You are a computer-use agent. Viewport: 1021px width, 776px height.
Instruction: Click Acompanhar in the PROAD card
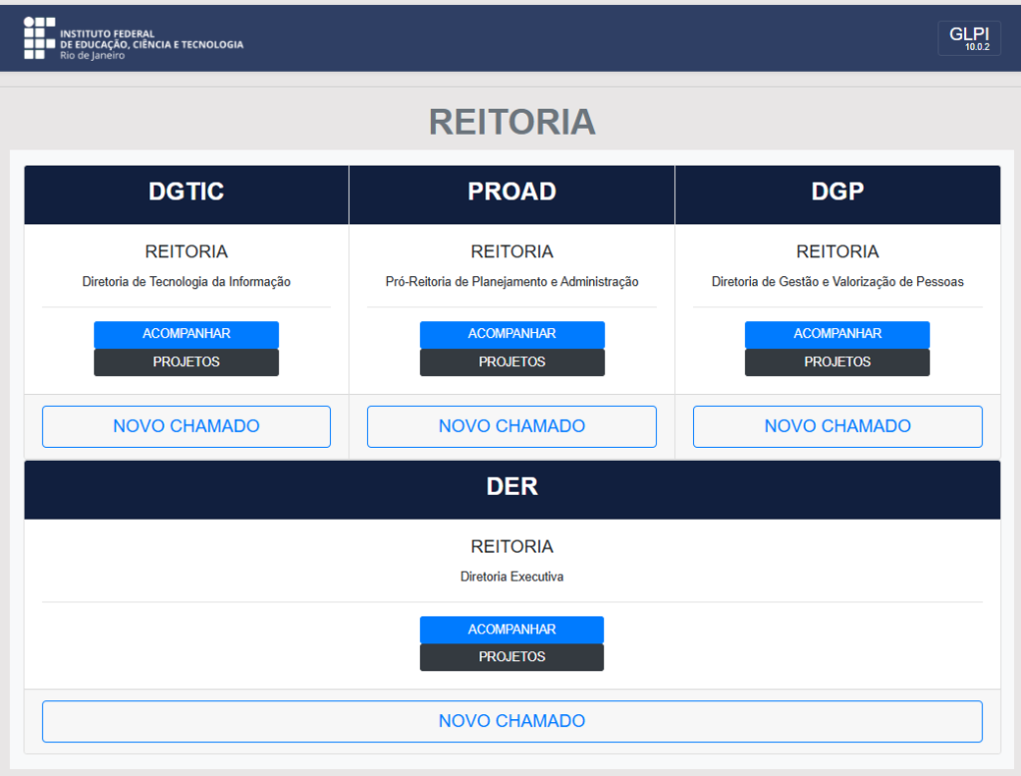tap(511, 334)
